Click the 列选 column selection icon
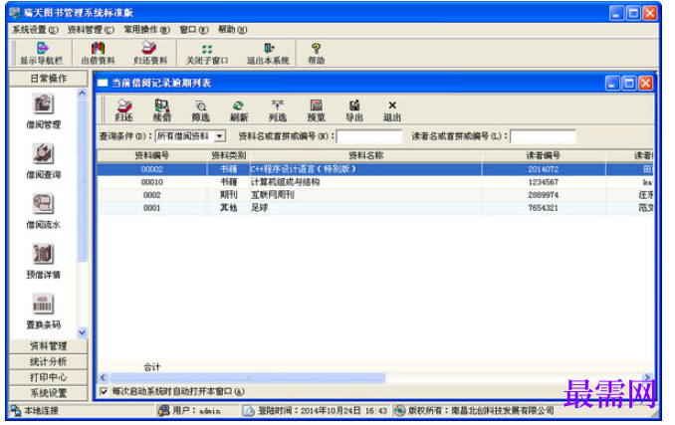 pyautogui.click(x=277, y=106)
